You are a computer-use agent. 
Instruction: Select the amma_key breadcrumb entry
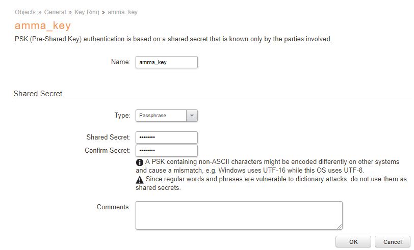[122, 12]
